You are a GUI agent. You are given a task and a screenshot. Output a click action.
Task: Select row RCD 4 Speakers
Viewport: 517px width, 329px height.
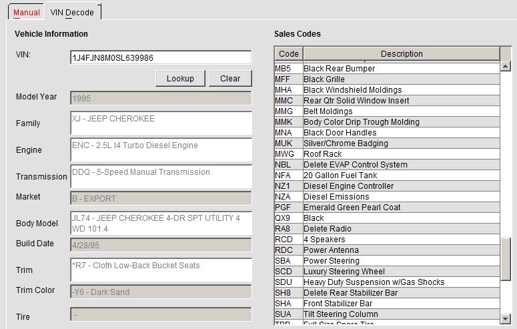[x=387, y=240]
